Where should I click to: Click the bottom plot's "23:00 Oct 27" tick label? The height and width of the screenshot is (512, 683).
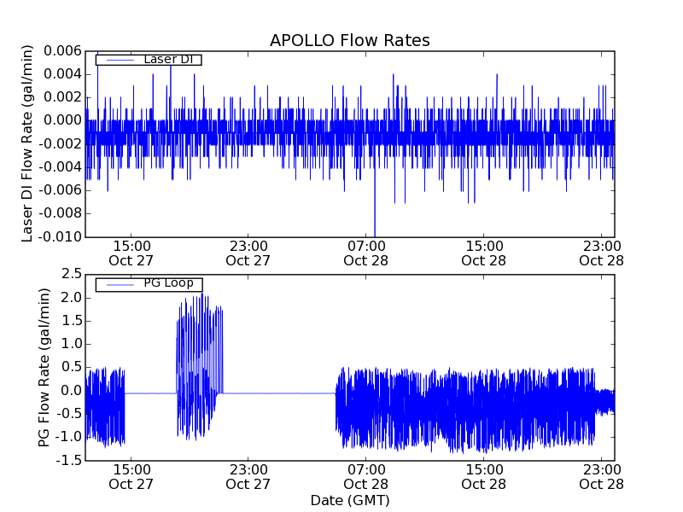(248, 476)
